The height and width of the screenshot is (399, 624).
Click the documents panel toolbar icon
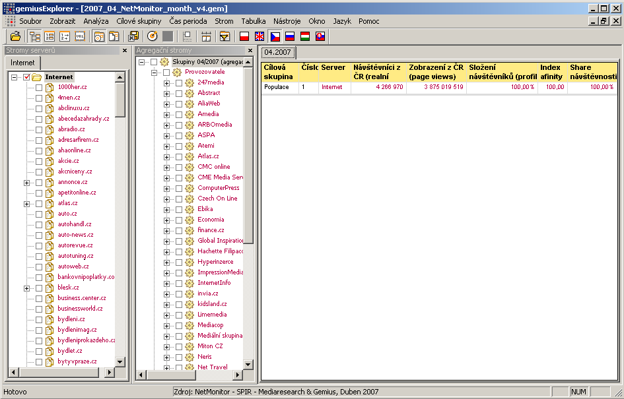point(114,36)
